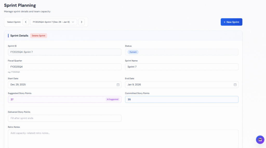This screenshot has width=266, height=148.
Task: Click the Sprint Planning page title
Action: [20, 5]
